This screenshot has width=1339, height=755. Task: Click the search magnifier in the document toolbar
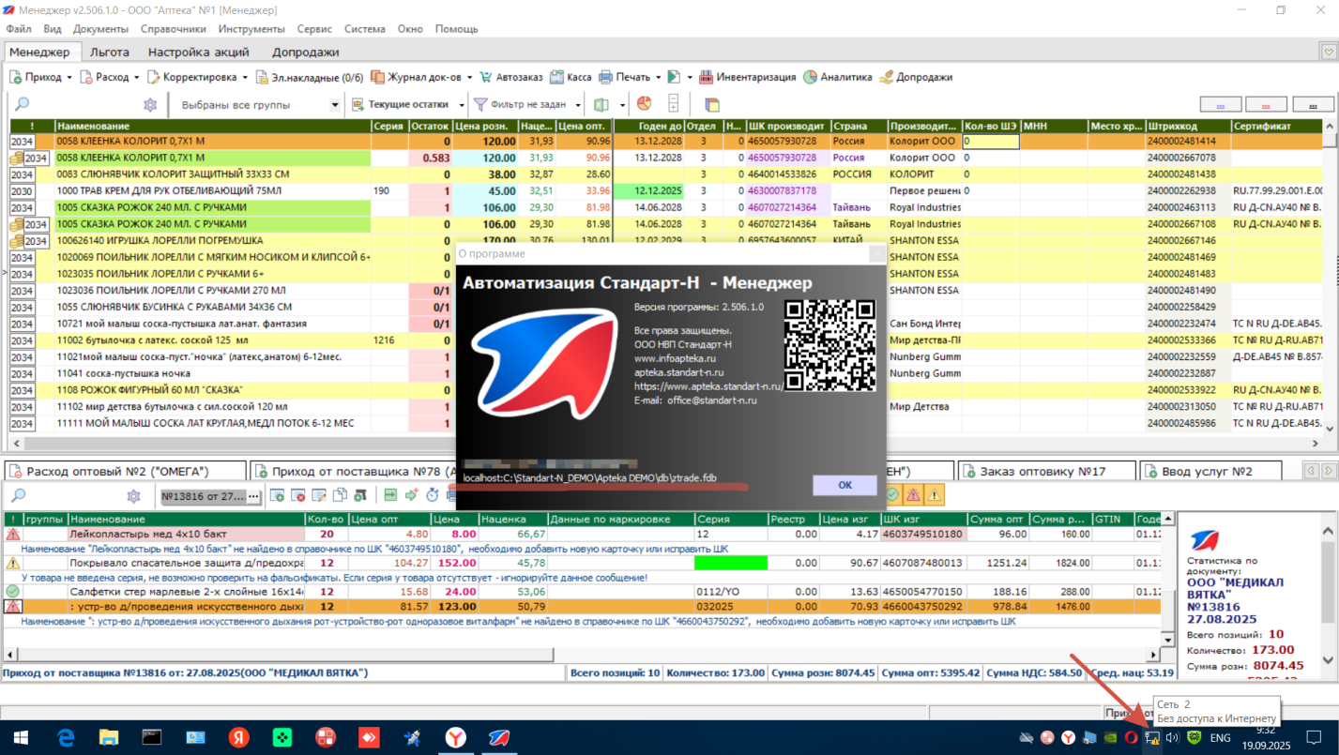(20, 495)
